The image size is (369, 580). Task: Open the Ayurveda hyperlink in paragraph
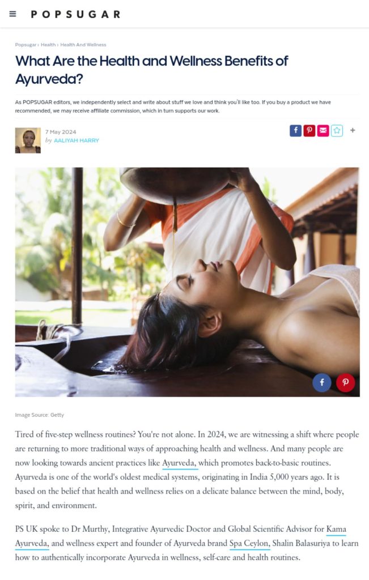click(179, 463)
